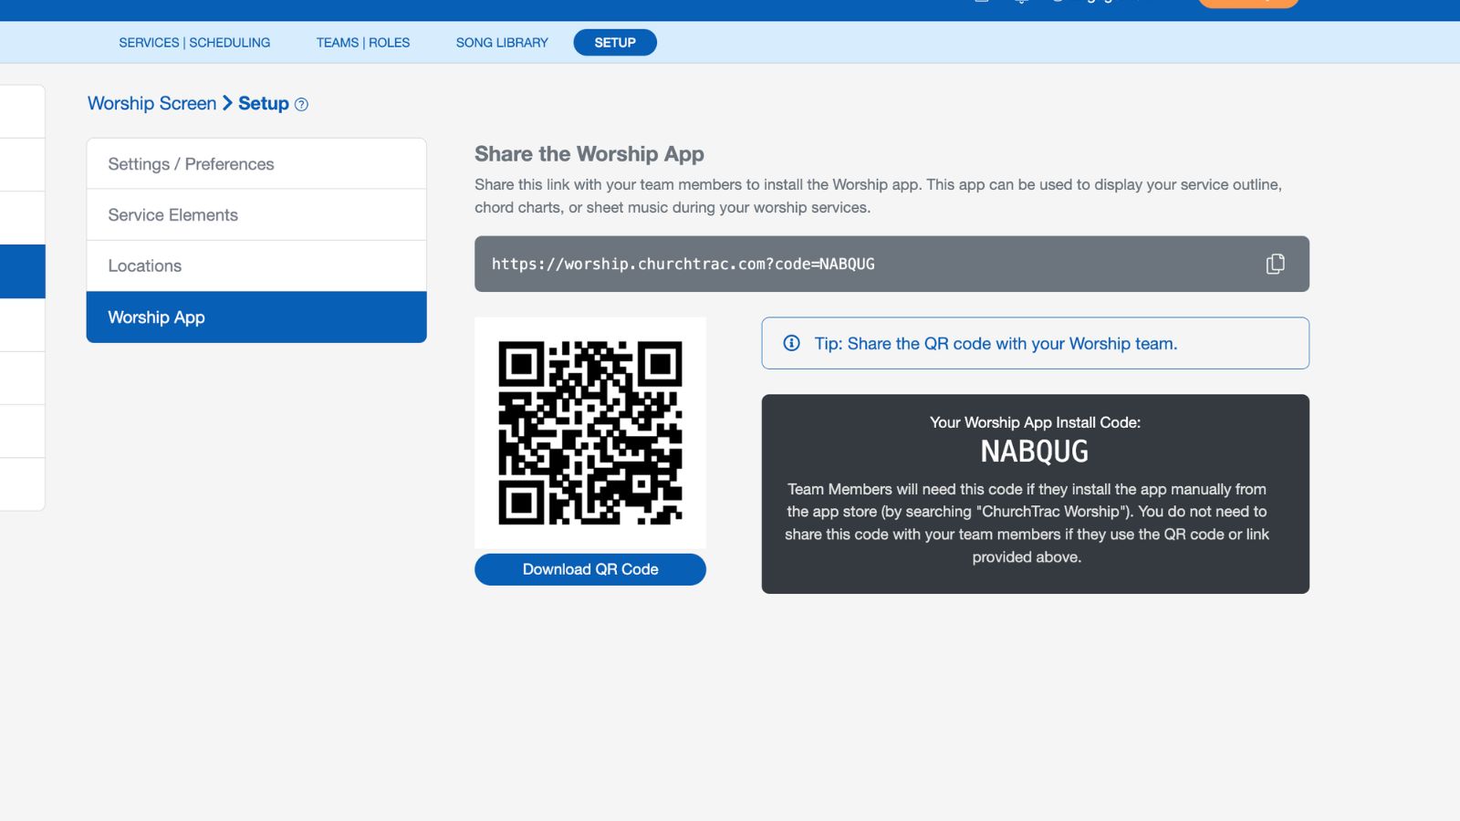
Task: Select the SETUP navigation tab
Action: [615, 42]
